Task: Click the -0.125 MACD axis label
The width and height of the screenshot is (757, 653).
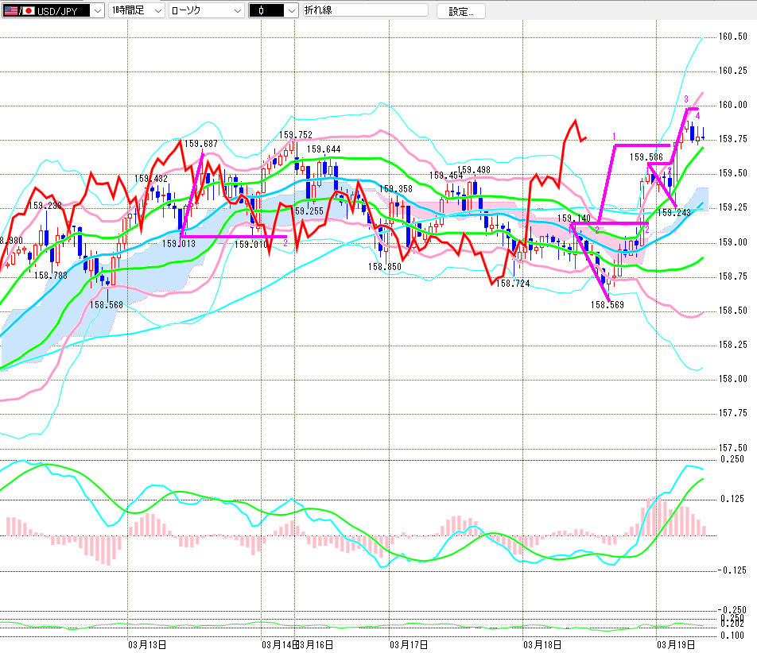Action: 732,570
